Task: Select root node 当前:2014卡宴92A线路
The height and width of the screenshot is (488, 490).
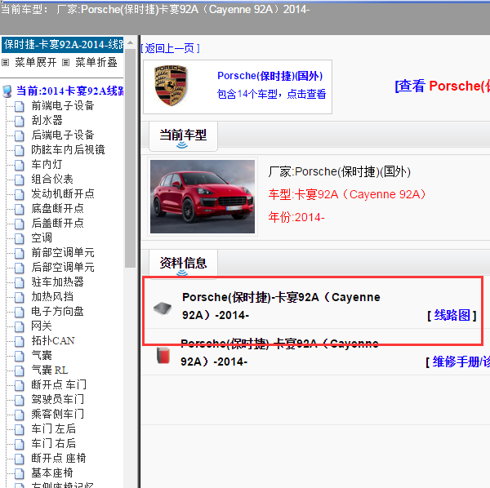Action: point(70,91)
